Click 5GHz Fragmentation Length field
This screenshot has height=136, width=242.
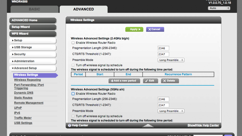click(x=163, y=99)
